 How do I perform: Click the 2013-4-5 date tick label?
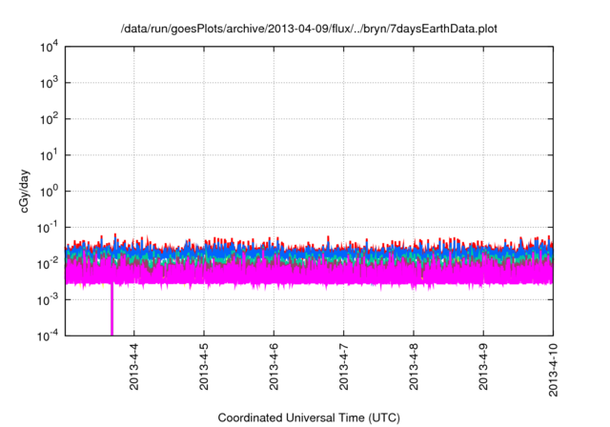[204, 367]
